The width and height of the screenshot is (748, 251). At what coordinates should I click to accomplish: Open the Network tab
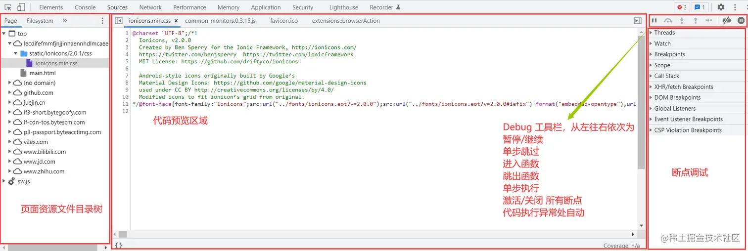(x=150, y=7)
